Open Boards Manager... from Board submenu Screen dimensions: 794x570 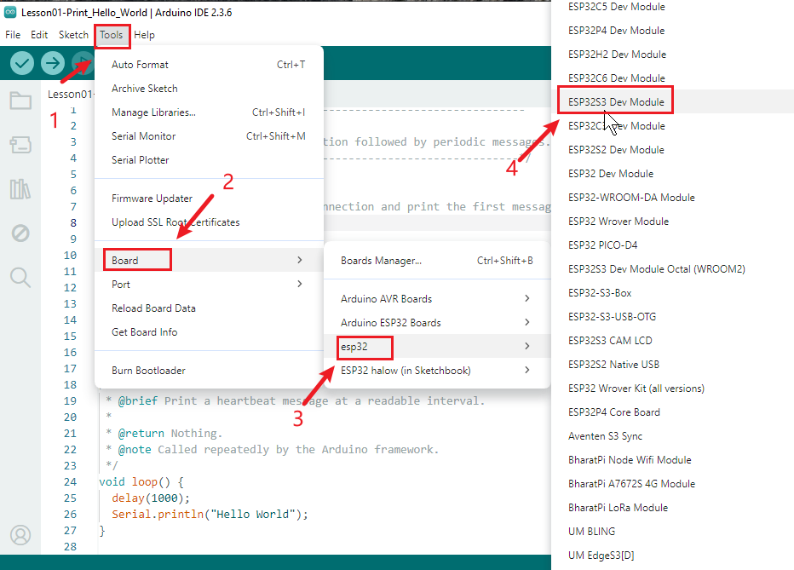click(x=437, y=260)
